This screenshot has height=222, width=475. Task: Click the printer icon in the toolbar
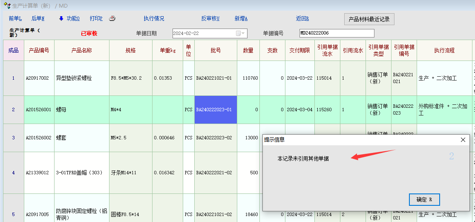(112, 19)
